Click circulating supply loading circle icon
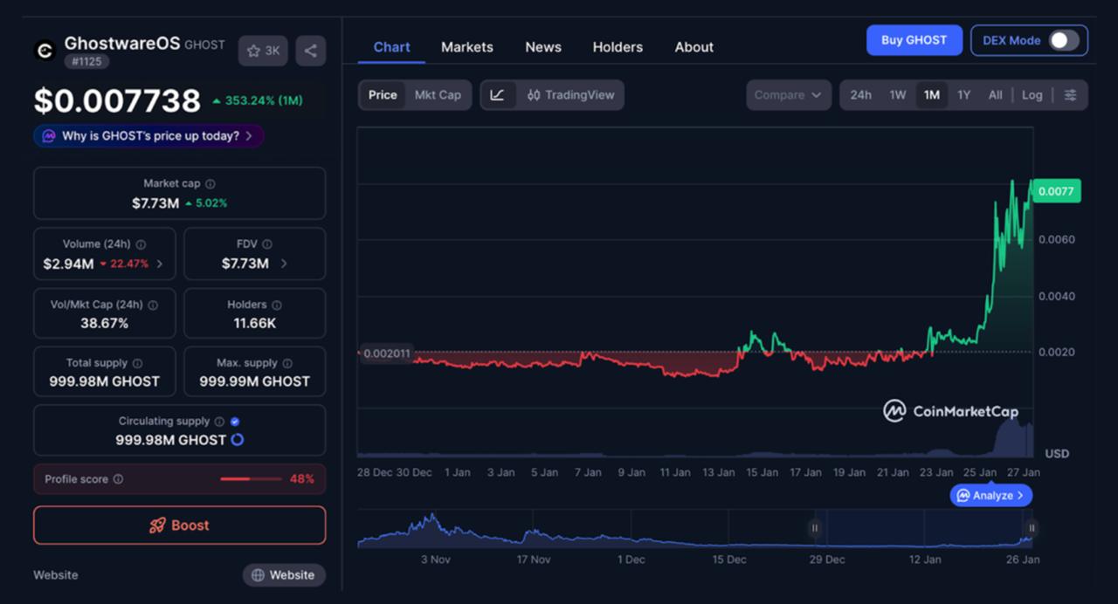The image size is (1118, 604). click(x=237, y=440)
